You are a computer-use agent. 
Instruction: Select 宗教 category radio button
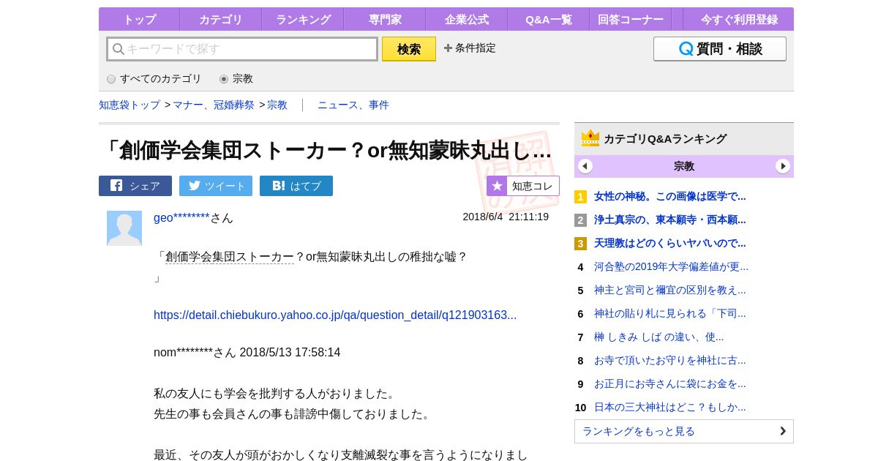[224, 79]
